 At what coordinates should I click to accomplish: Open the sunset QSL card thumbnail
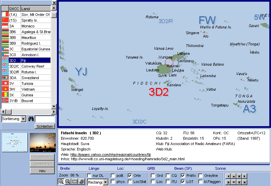pos(42,142)
